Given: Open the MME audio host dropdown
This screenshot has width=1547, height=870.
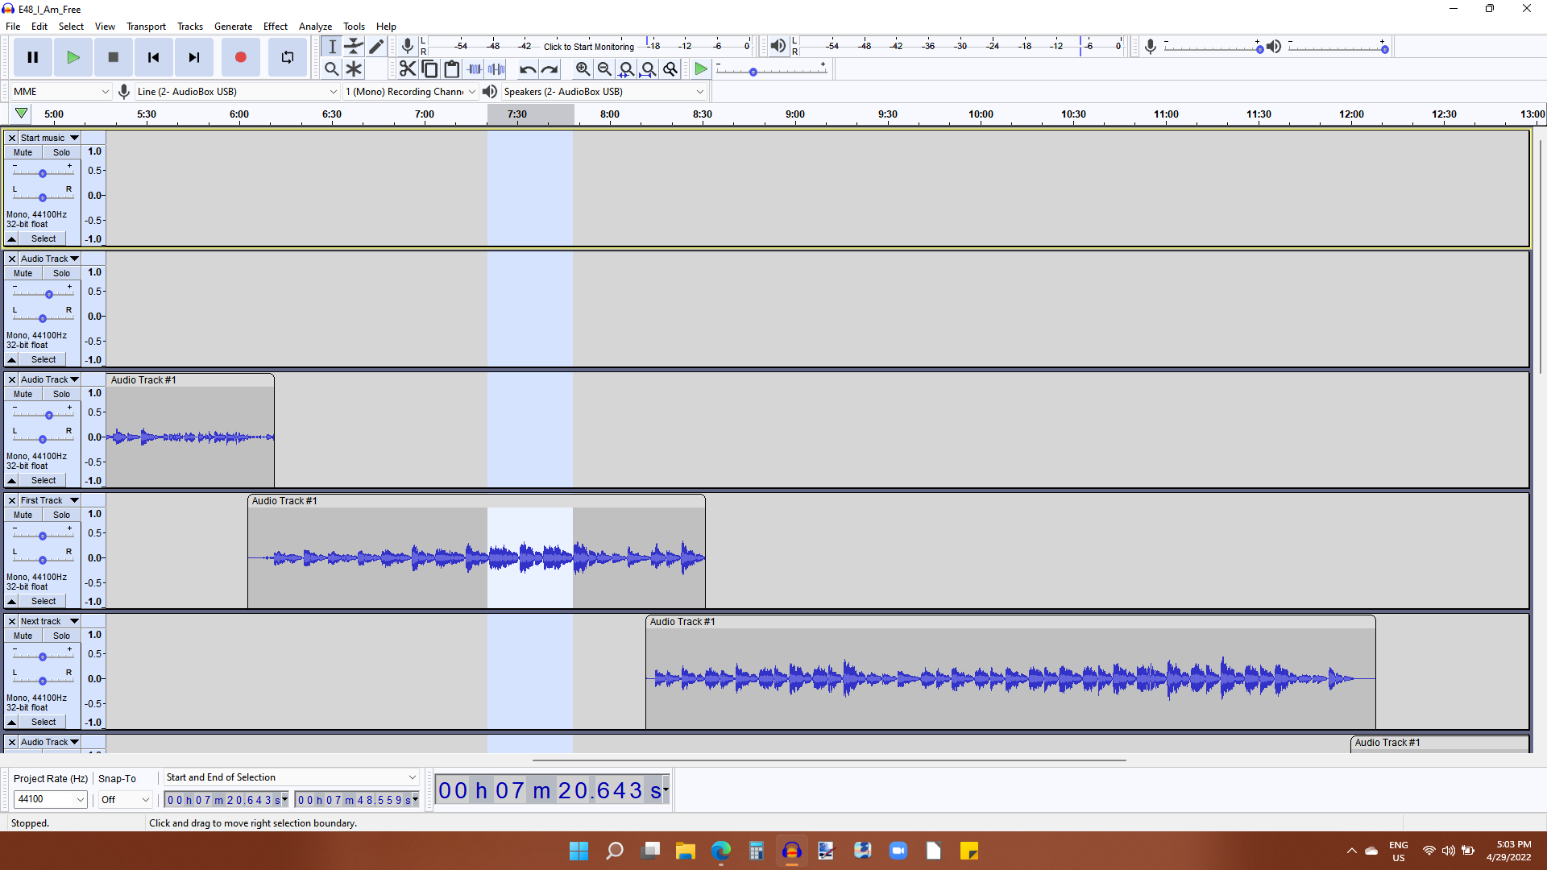Looking at the screenshot, I should tap(60, 92).
